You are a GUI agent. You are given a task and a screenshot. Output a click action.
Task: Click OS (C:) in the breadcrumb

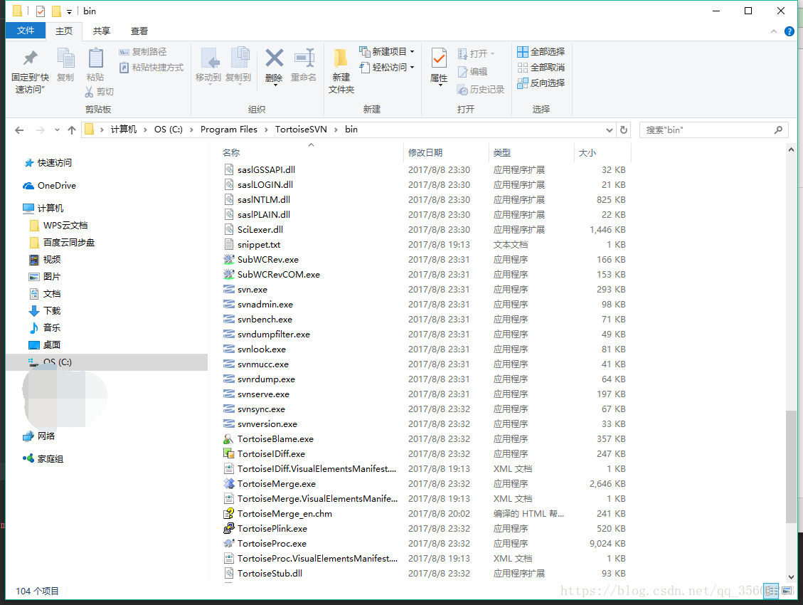[169, 130]
